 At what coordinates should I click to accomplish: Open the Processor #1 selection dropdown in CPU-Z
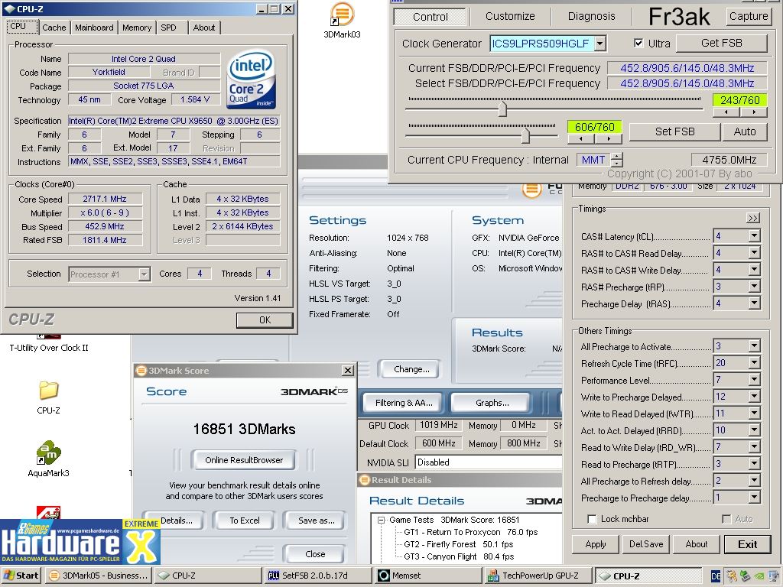click(145, 274)
